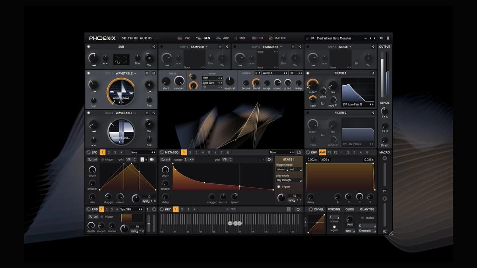Adjust the OUTPUT volume fader

[x=383, y=75]
